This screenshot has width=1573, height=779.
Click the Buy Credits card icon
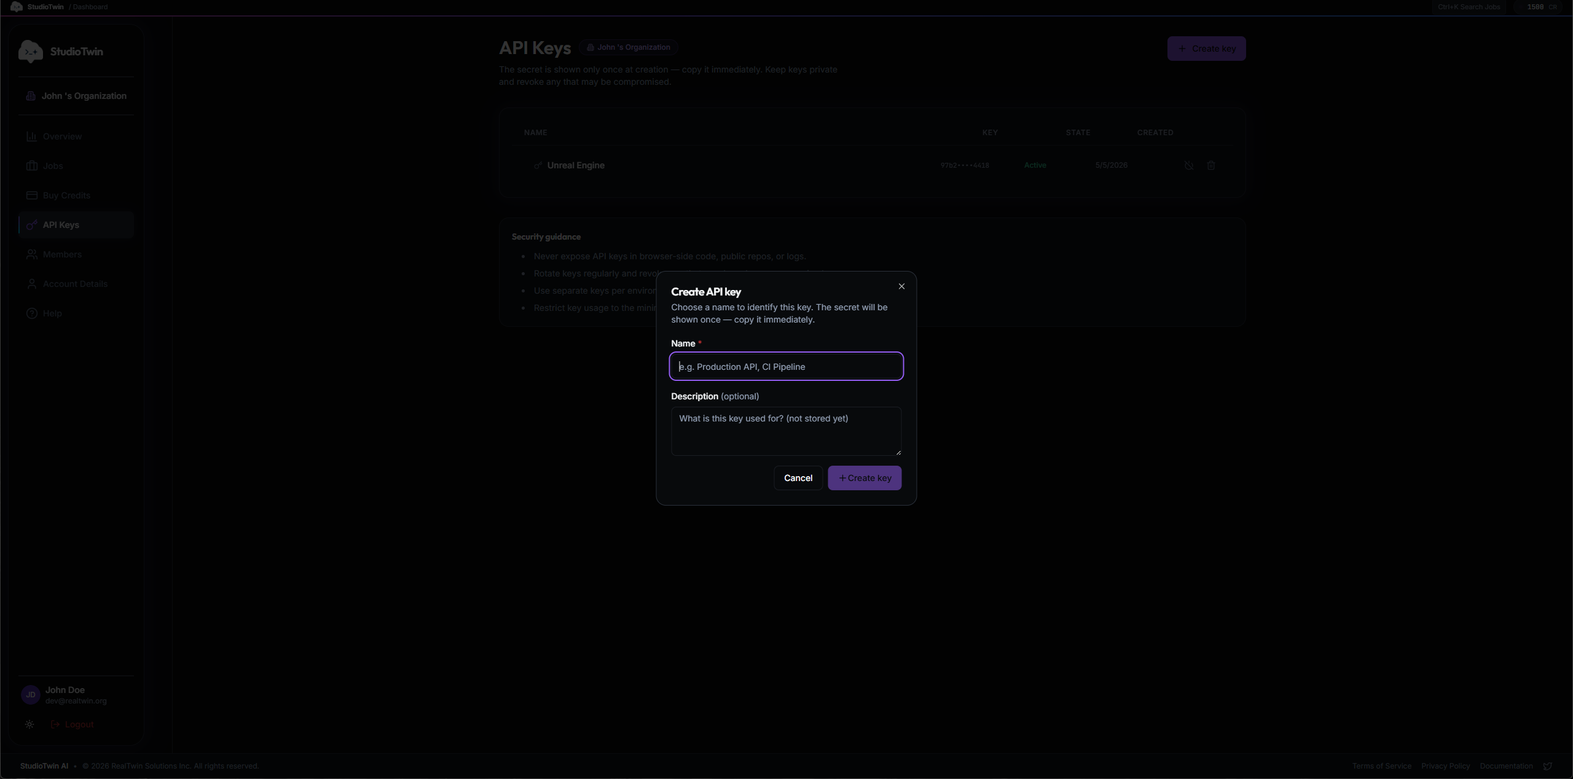coord(31,195)
